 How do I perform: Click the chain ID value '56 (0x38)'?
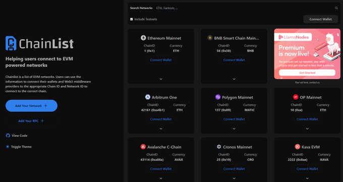pyautogui.click(x=224, y=51)
